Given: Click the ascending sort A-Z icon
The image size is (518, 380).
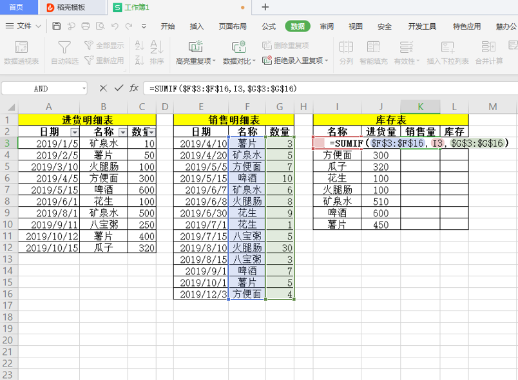Looking at the screenshot, I should click(139, 45).
